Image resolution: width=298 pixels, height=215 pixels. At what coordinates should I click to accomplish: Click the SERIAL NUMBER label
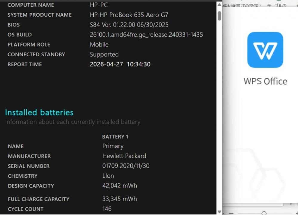click(29, 166)
